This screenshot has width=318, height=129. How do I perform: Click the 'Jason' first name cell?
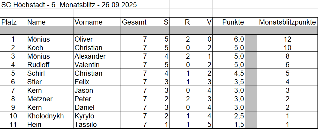(84, 90)
